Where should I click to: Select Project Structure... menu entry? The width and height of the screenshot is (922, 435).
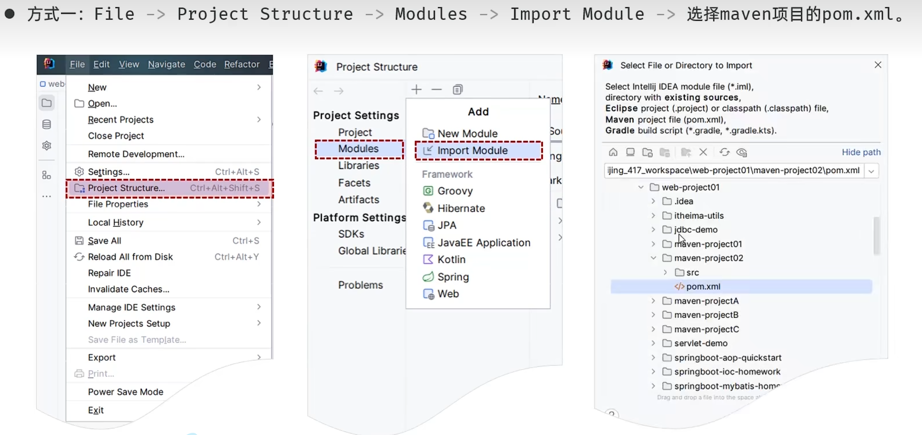tap(169, 188)
